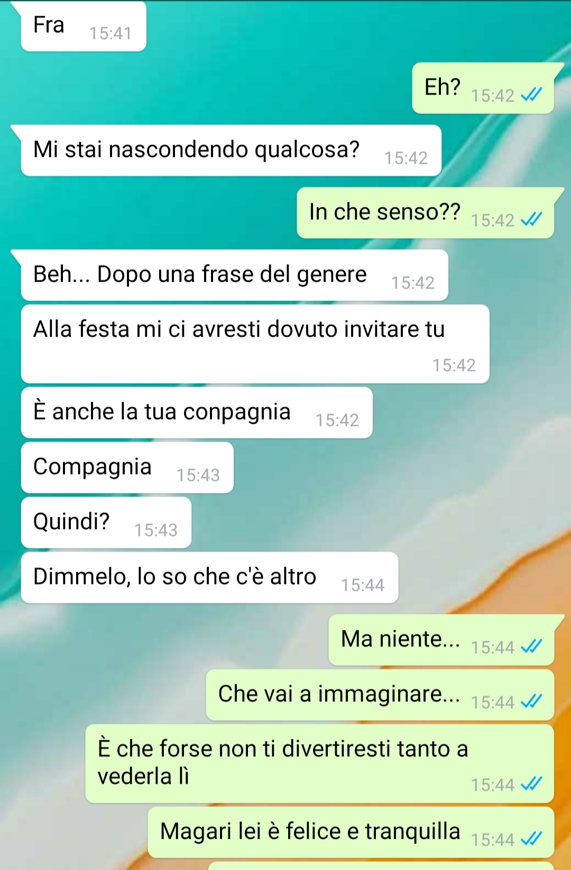Image resolution: width=571 pixels, height=870 pixels.
Task: Click blue double check on 'In che senso??'
Action: click(531, 219)
